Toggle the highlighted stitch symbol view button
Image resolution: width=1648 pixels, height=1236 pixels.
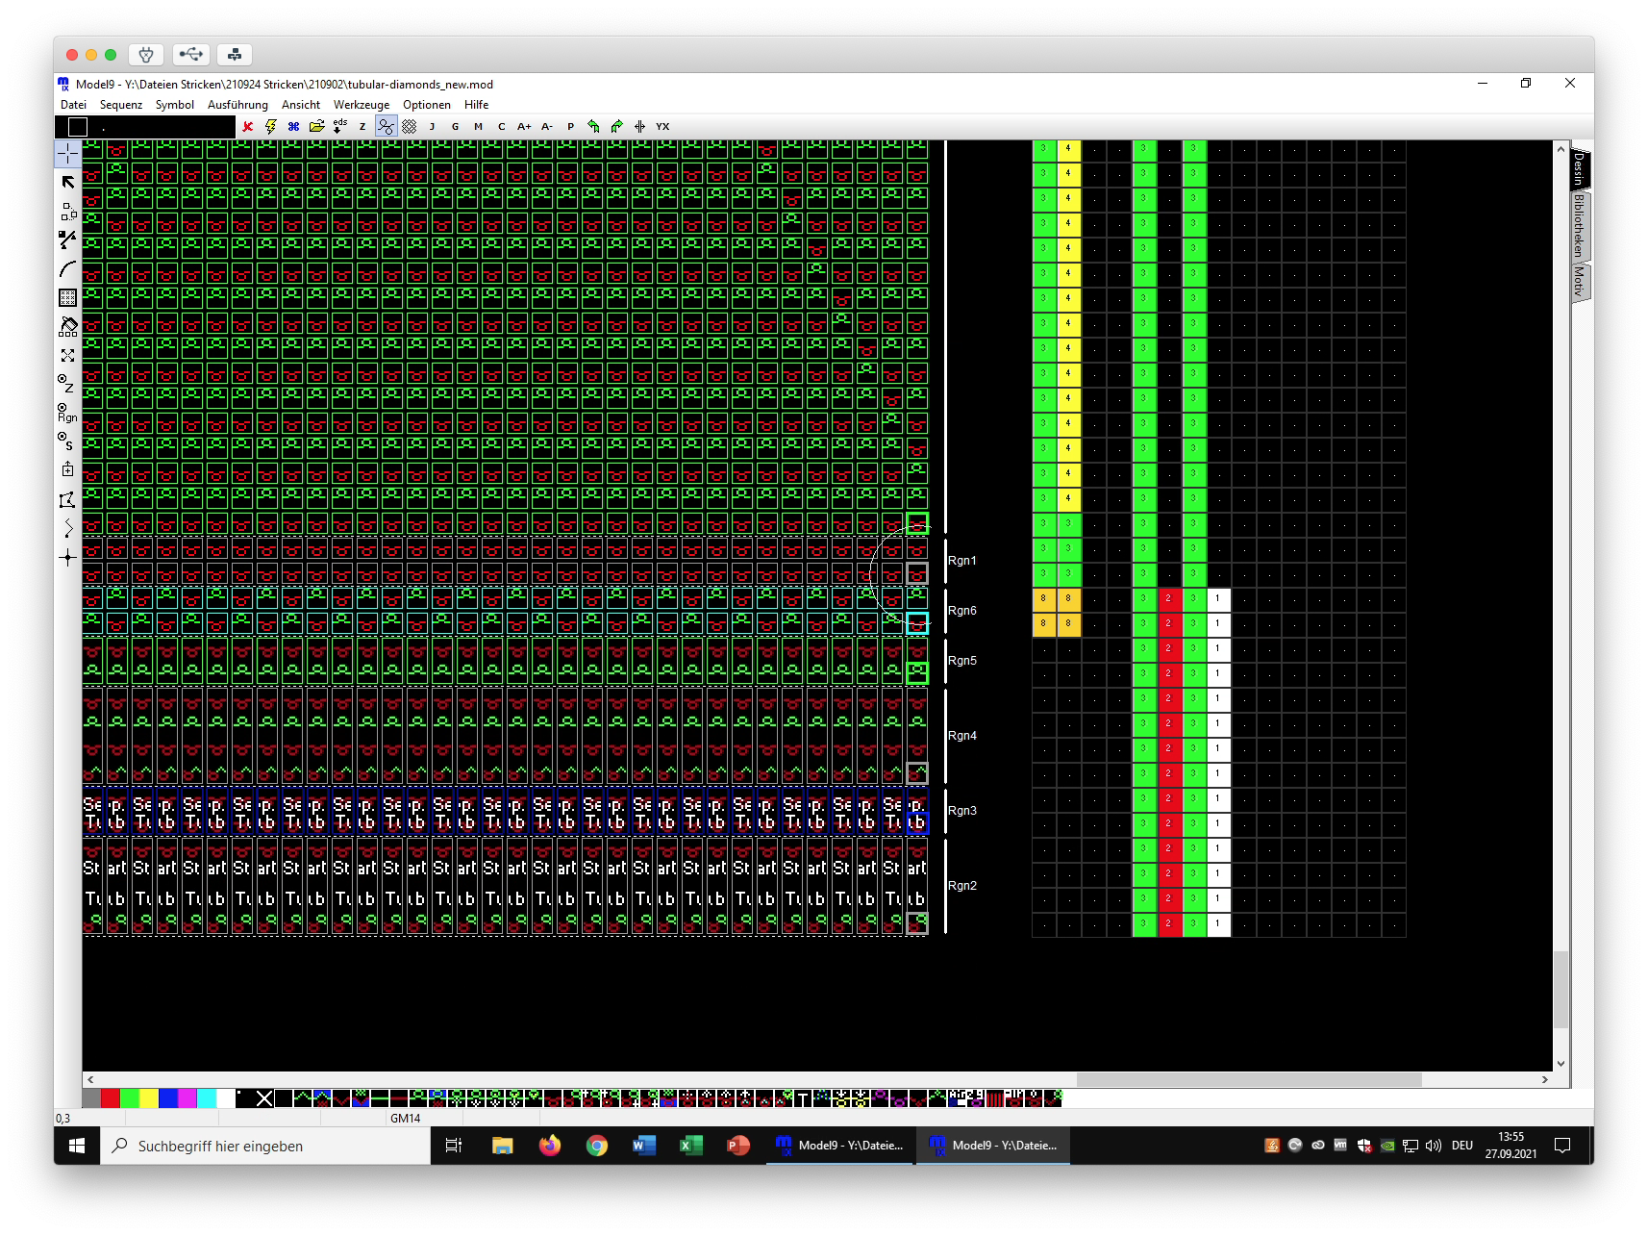click(x=386, y=126)
